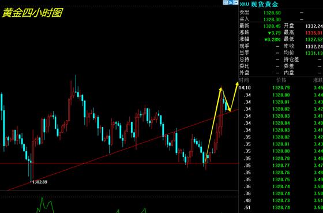Select the horizontal red support line
Screen dimensions: 323x213
pos(119,163)
